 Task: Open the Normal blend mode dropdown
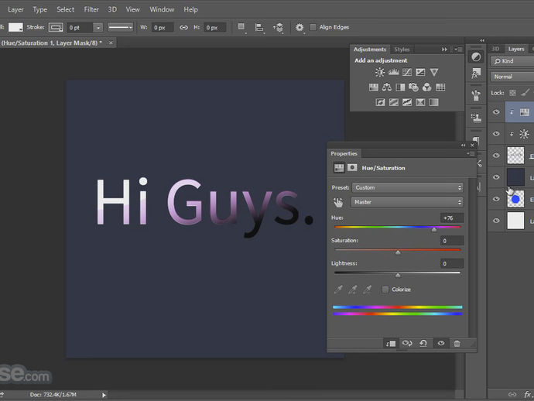pos(511,77)
